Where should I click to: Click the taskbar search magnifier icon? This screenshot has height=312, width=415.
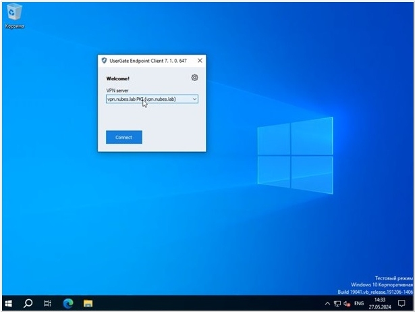[x=28, y=303]
